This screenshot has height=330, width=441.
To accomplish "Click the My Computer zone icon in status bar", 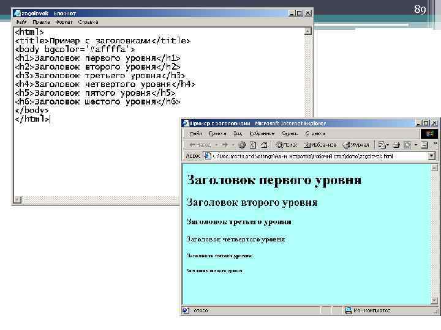I will [348, 310].
